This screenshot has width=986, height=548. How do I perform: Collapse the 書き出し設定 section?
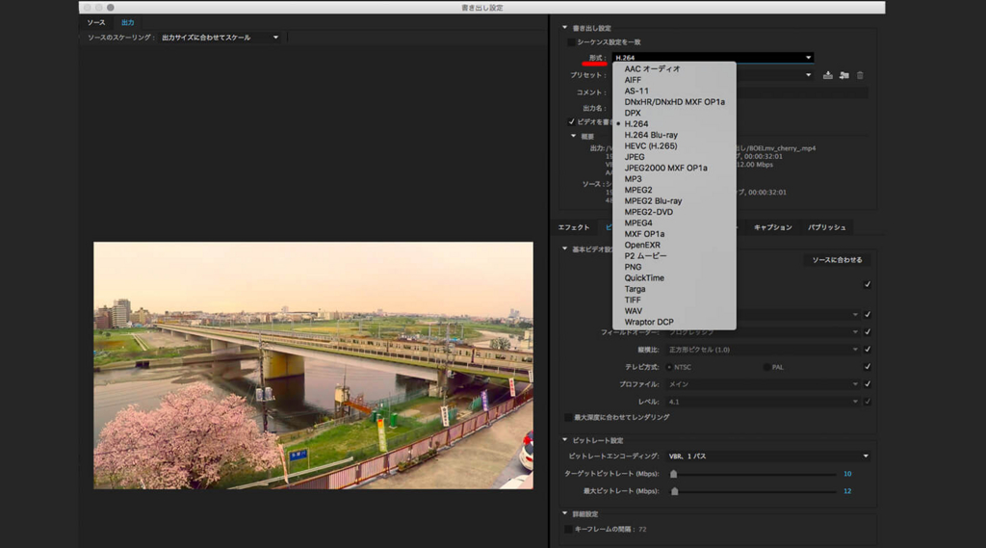click(x=564, y=28)
